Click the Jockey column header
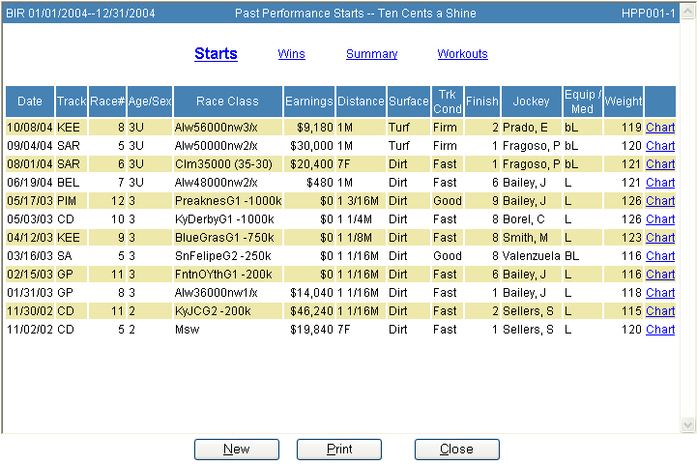This screenshot has width=697, height=465. 531,102
